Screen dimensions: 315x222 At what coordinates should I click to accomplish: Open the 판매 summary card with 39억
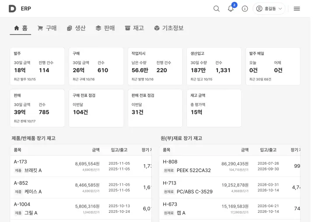[x=37, y=108]
